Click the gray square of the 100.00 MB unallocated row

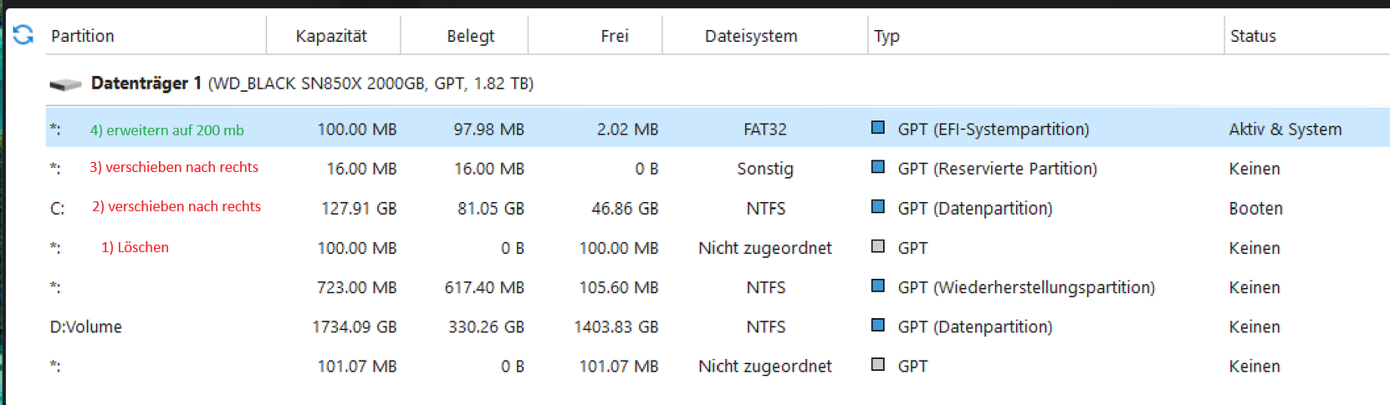click(x=877, y=246)
